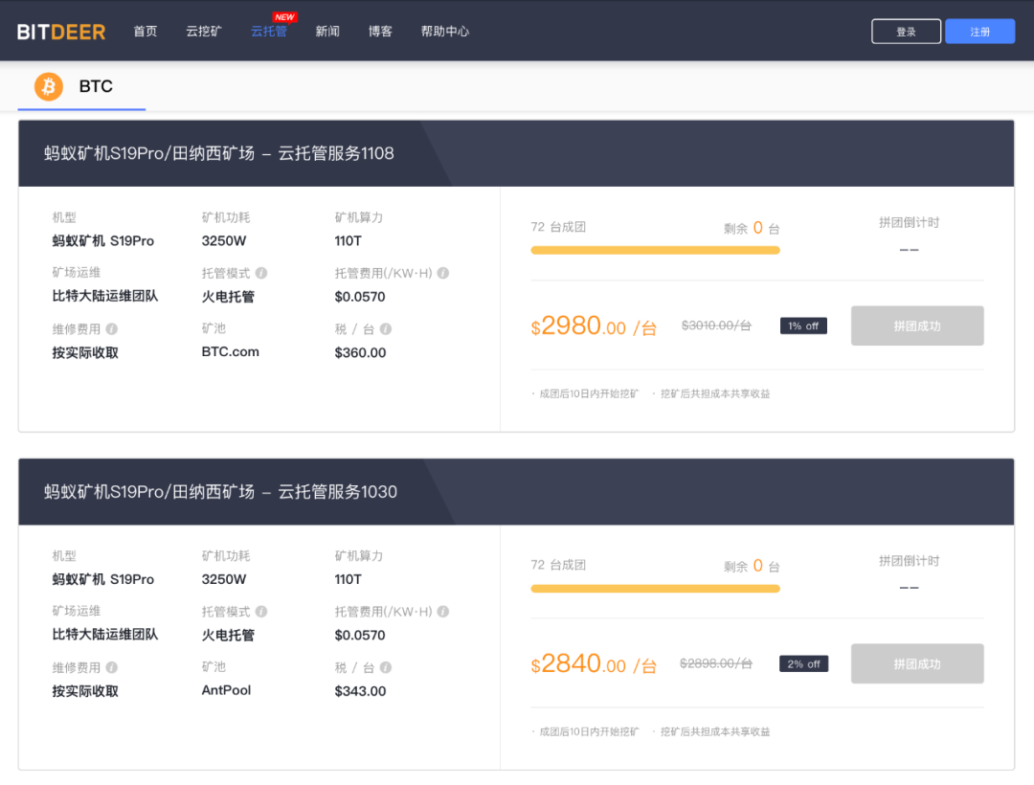Click 3250W power value in service 1108
This screenshot has width=1034, height=785.
(x=223, y=240)
